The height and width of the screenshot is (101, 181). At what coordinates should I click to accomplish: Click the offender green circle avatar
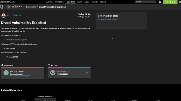[x=6, y=73]
